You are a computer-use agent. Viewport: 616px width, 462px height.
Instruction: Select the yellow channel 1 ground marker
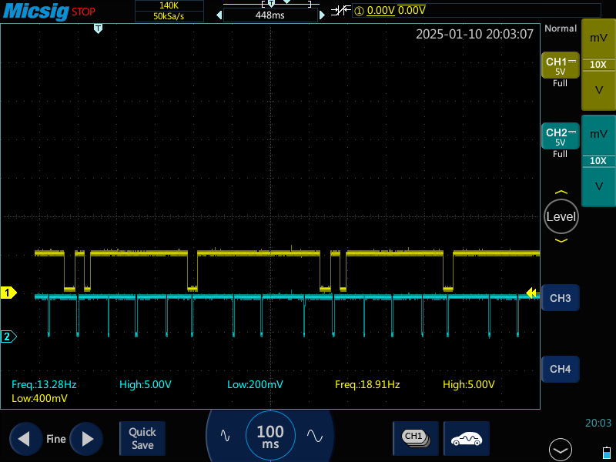[x=8, y=293]
